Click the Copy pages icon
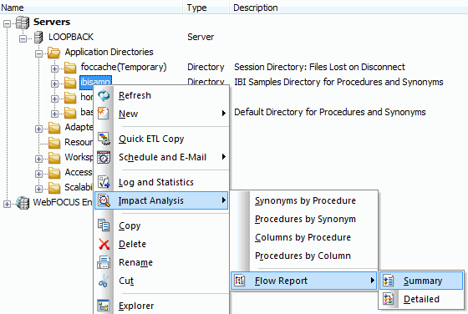 [104, 225]
